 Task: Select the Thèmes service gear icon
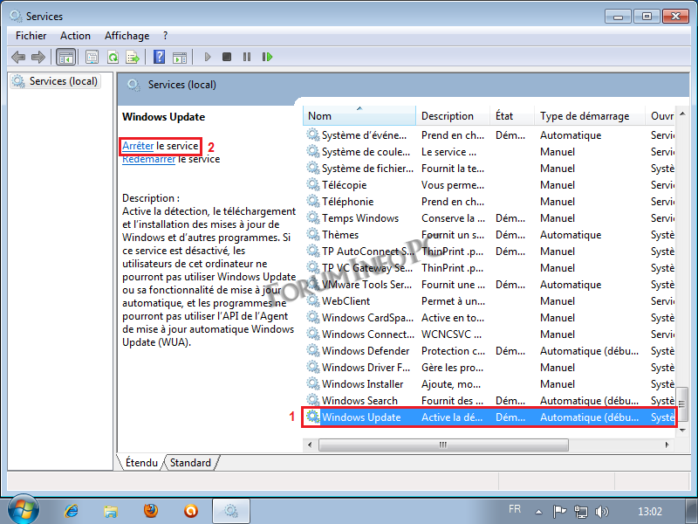point(313,235)
